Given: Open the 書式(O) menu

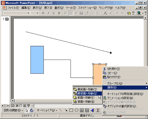Looking at the screenshot, I should tap(59, 8).
